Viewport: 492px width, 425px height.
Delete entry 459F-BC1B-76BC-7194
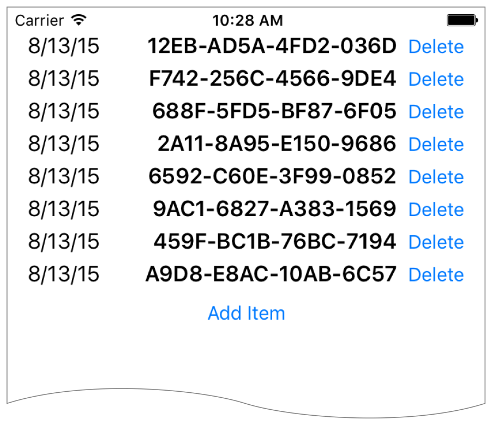[x=436, y=242]
